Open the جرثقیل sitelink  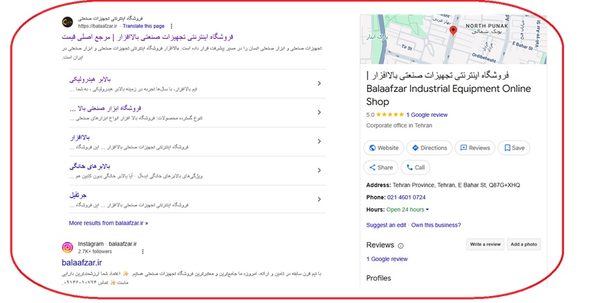(x=78, y=195)
